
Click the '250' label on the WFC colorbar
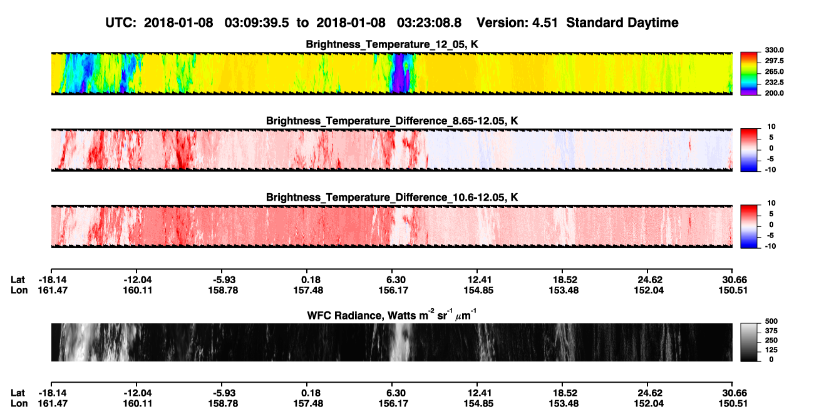[770, 340]
